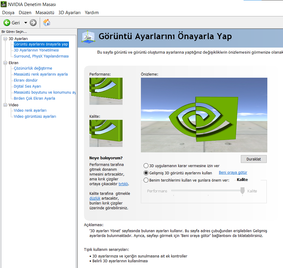283x268 pixels.
Task: Click the 3D settings header icon
Action: [x=88, y=37]
